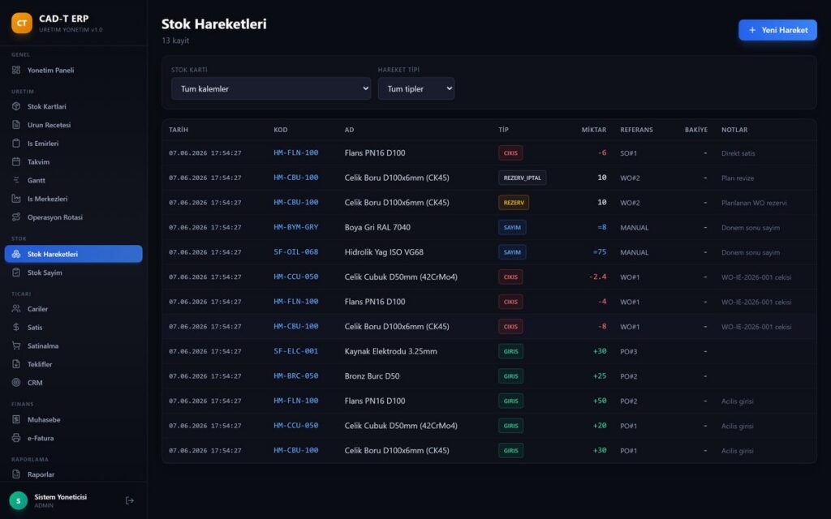The image size is (831, 519).
Task: Open Yonetim Paneli dashboard icon
Action: pos(16,70)
